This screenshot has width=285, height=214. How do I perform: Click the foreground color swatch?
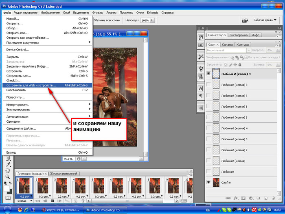[6, 188]
